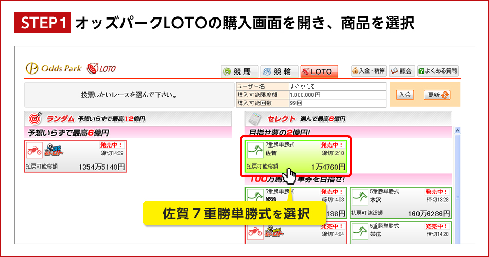This screenshot has height=257, width=489.
Task: Click the motorcycle icon in BIG モトロト card
Action: tap(34, 151)
